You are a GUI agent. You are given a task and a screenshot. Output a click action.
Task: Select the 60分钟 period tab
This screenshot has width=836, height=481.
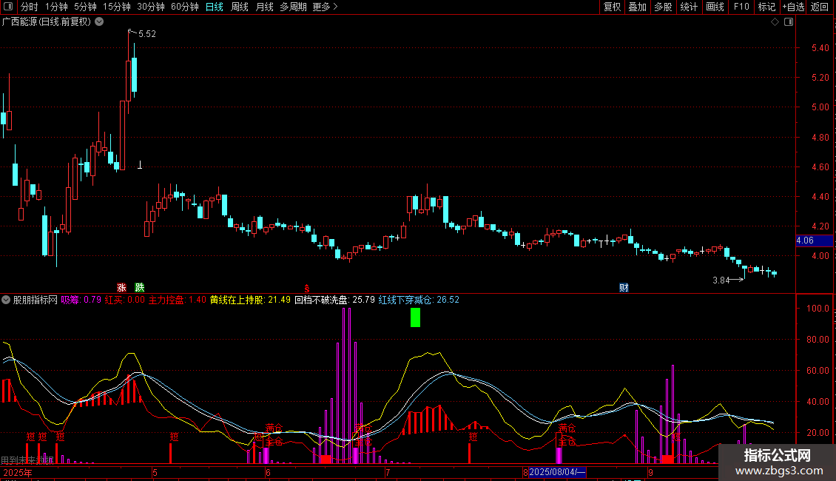coord(184,7)
